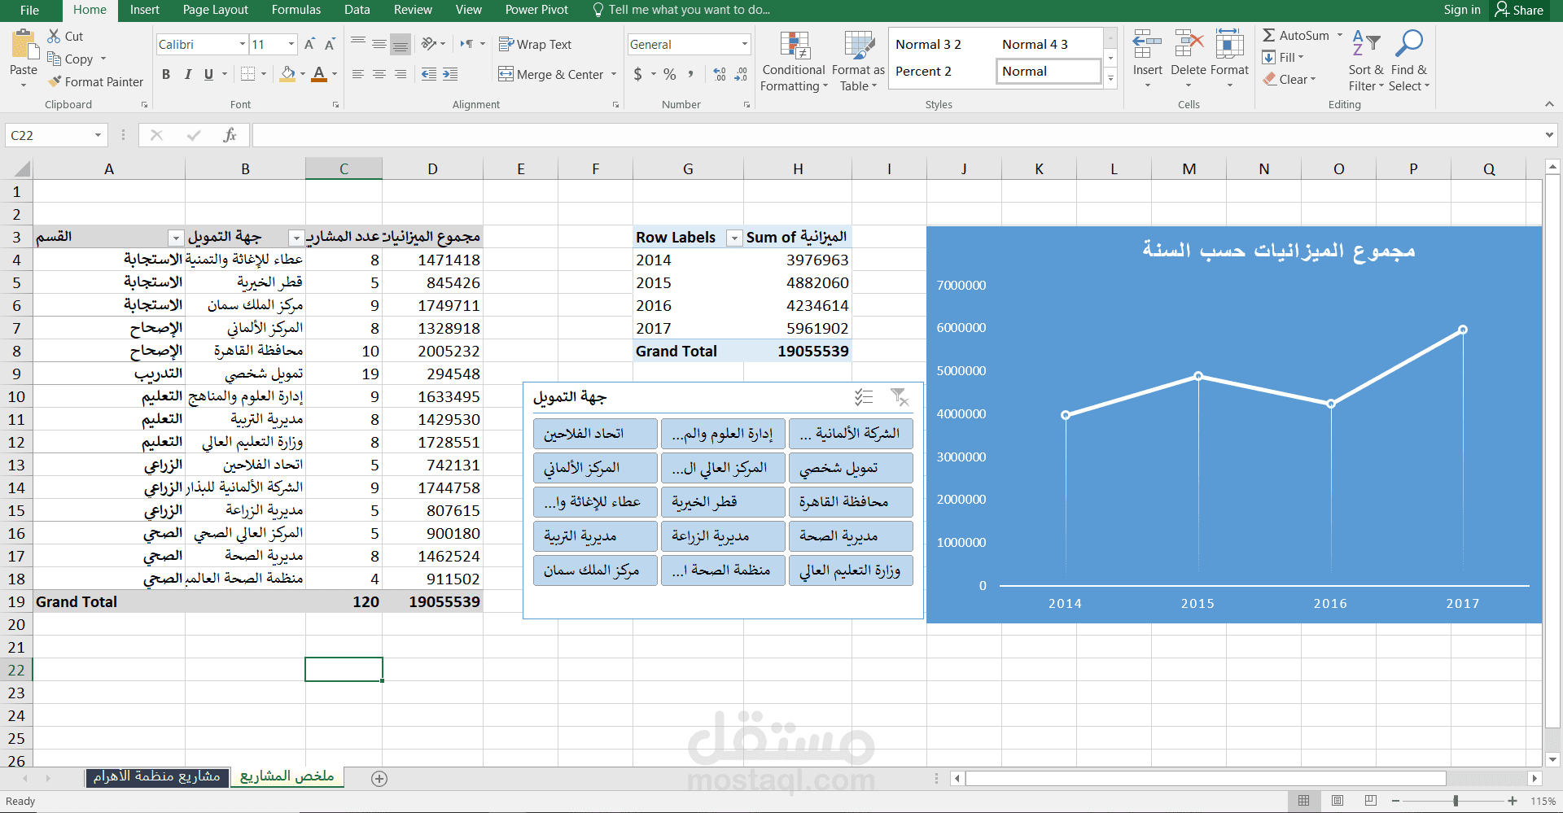This screenshot has width=1563, height=813.
Task: Open the font name dropdown
Action: coord(243,44)
